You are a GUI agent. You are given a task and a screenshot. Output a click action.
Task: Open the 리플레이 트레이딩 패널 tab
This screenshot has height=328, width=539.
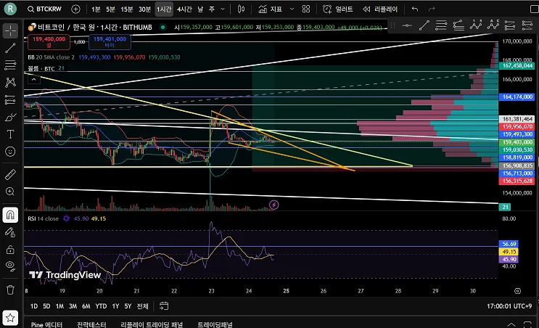pyautogui.click(x=152, y=324)
